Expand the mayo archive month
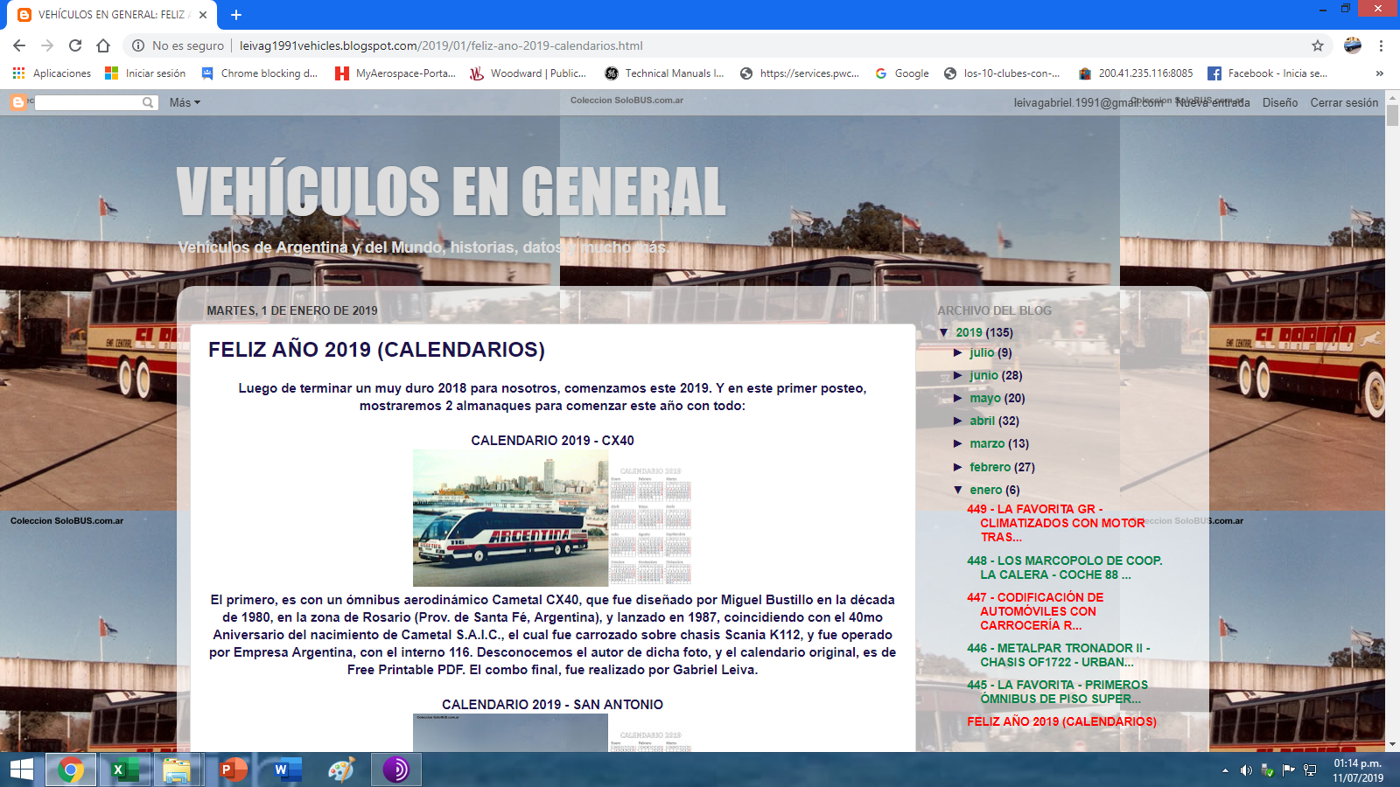The width and height of the screenshot is (1400, 787). pos(958,399)
